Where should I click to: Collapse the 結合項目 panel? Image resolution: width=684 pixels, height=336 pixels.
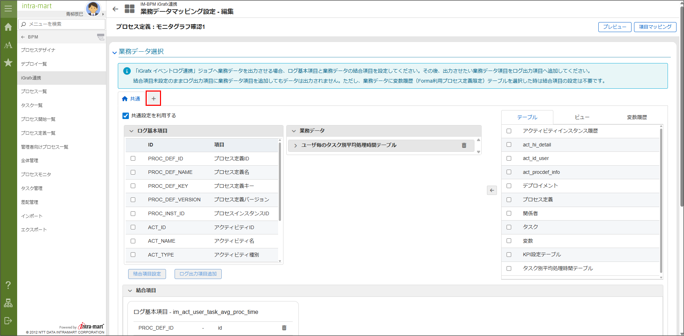[x=130, y=291]
